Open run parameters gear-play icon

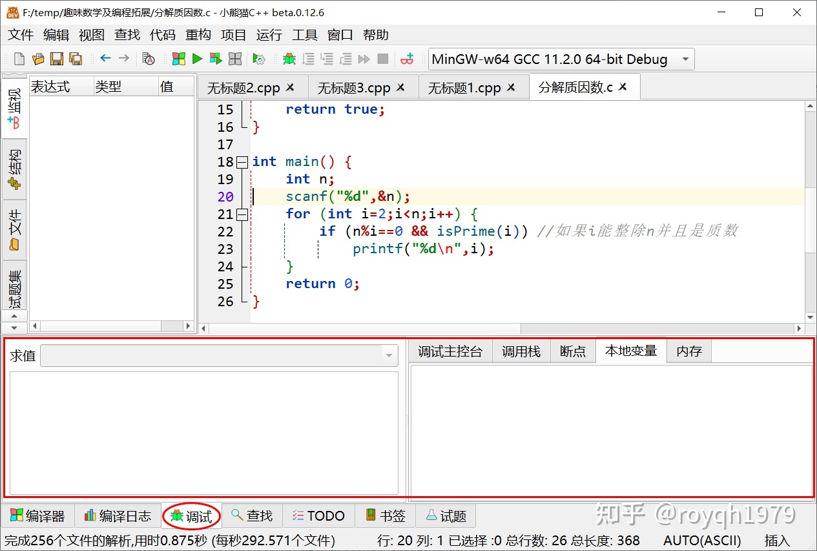coord(259,59)
